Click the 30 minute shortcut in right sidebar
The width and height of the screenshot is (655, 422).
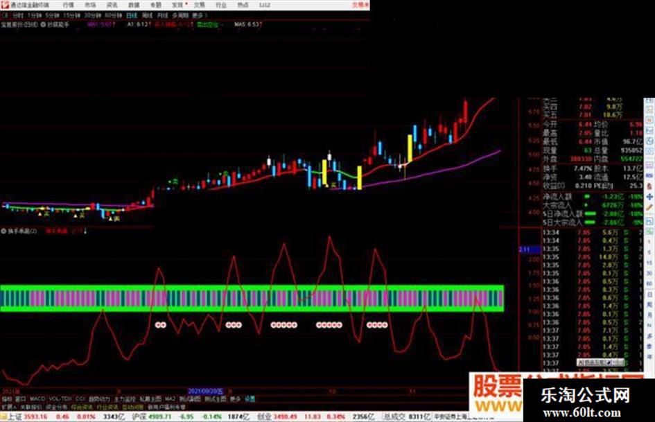pos(649,273)
